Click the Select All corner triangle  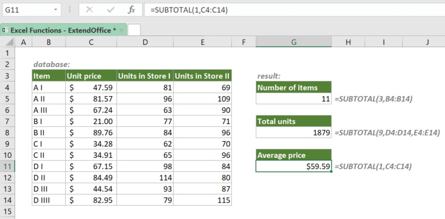tap(9, 43)
